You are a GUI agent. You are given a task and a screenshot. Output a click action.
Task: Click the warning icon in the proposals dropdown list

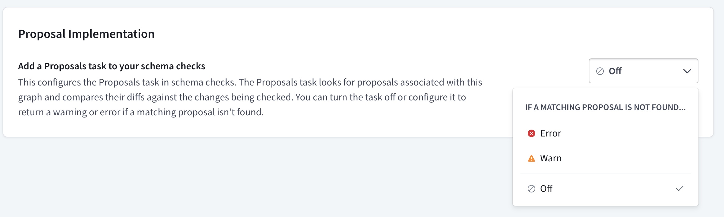pos(531,158)
